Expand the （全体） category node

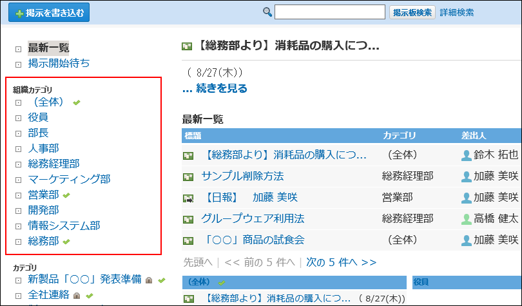coord(18,103)
